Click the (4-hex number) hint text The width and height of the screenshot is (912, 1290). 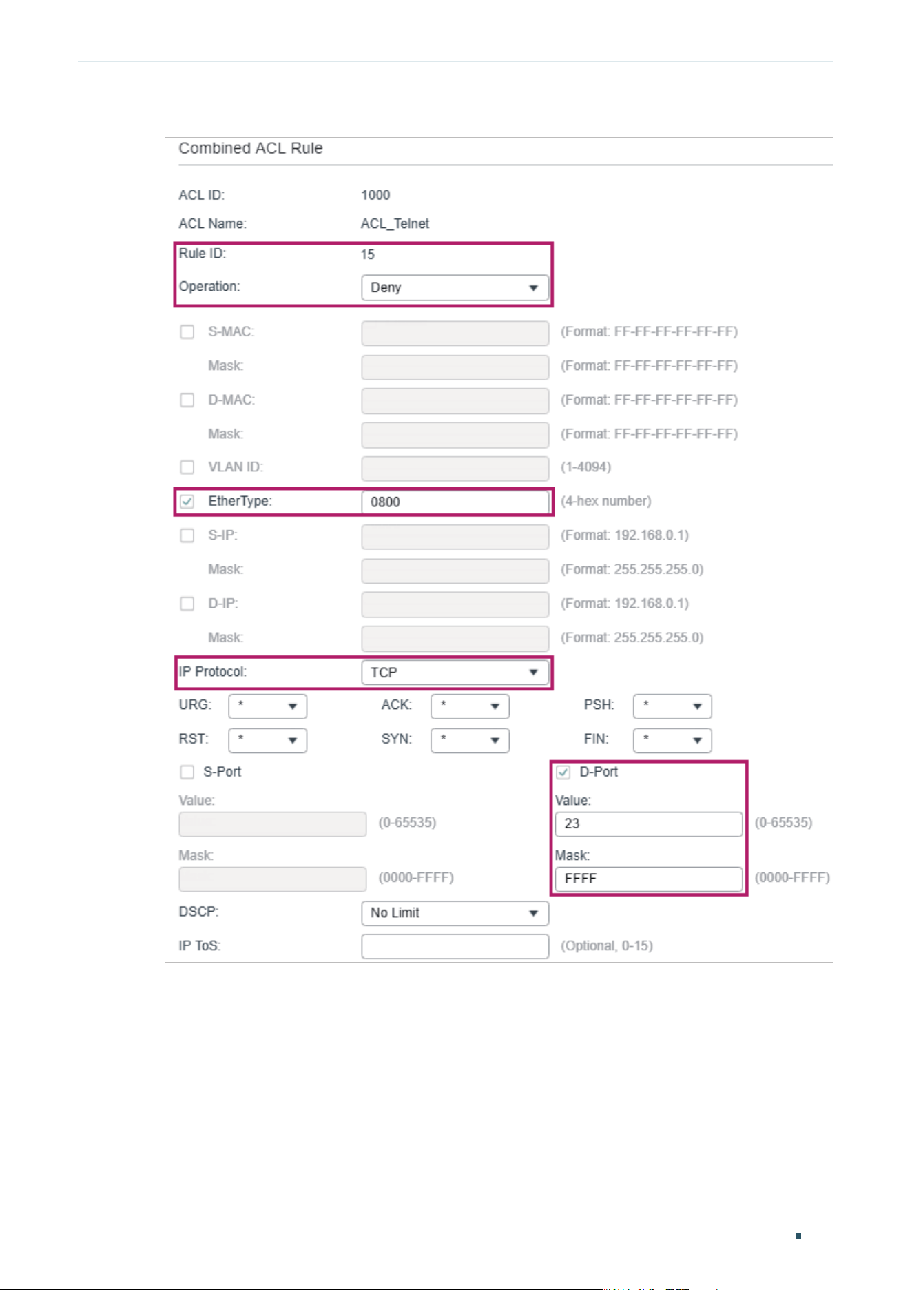click(x=605, y=501)
